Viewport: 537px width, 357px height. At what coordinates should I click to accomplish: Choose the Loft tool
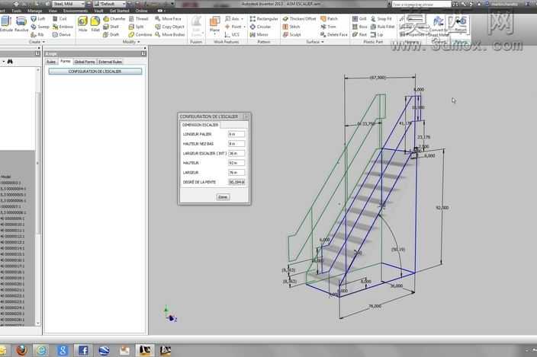(38, 19)
